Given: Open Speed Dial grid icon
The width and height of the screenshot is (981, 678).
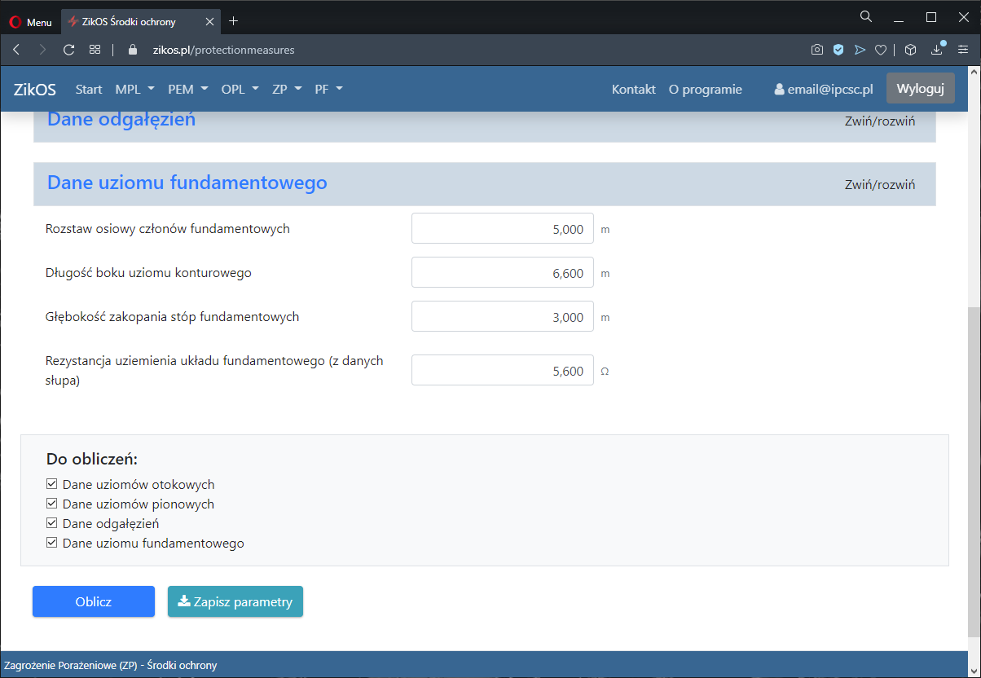Looking at the screenshot, I should click(95, 50).
